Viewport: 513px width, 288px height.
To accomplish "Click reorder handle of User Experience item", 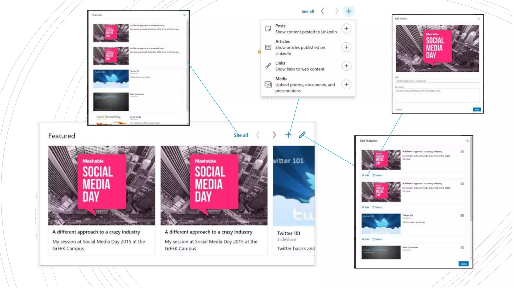I will [462, 247].
